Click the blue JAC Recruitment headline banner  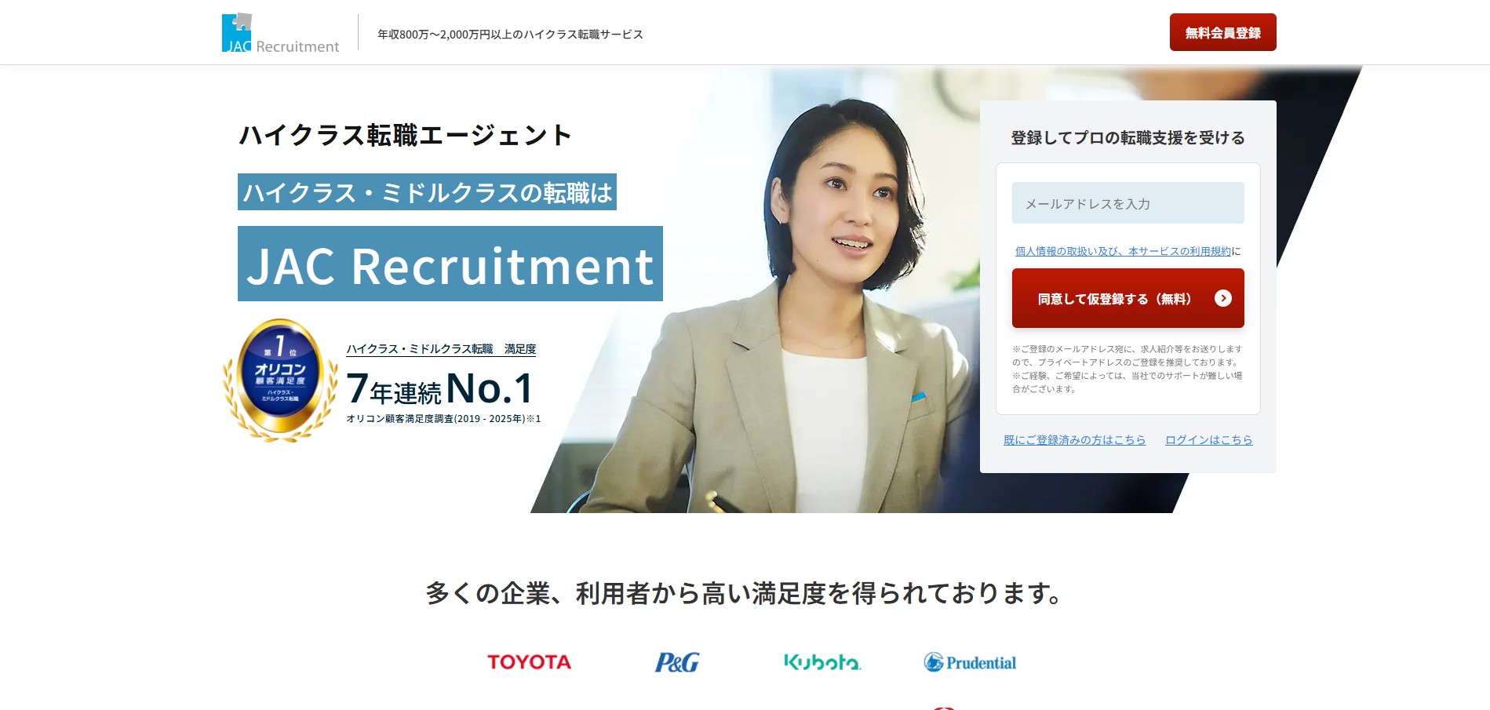click(x=450, y=264)
